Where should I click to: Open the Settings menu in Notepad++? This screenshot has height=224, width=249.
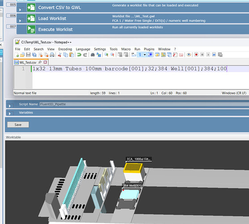click(100, 49)
